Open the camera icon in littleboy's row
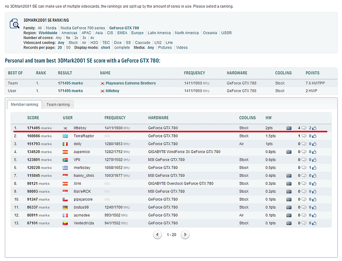The width and height of the screenshot is (342, 261). [289, 128]
